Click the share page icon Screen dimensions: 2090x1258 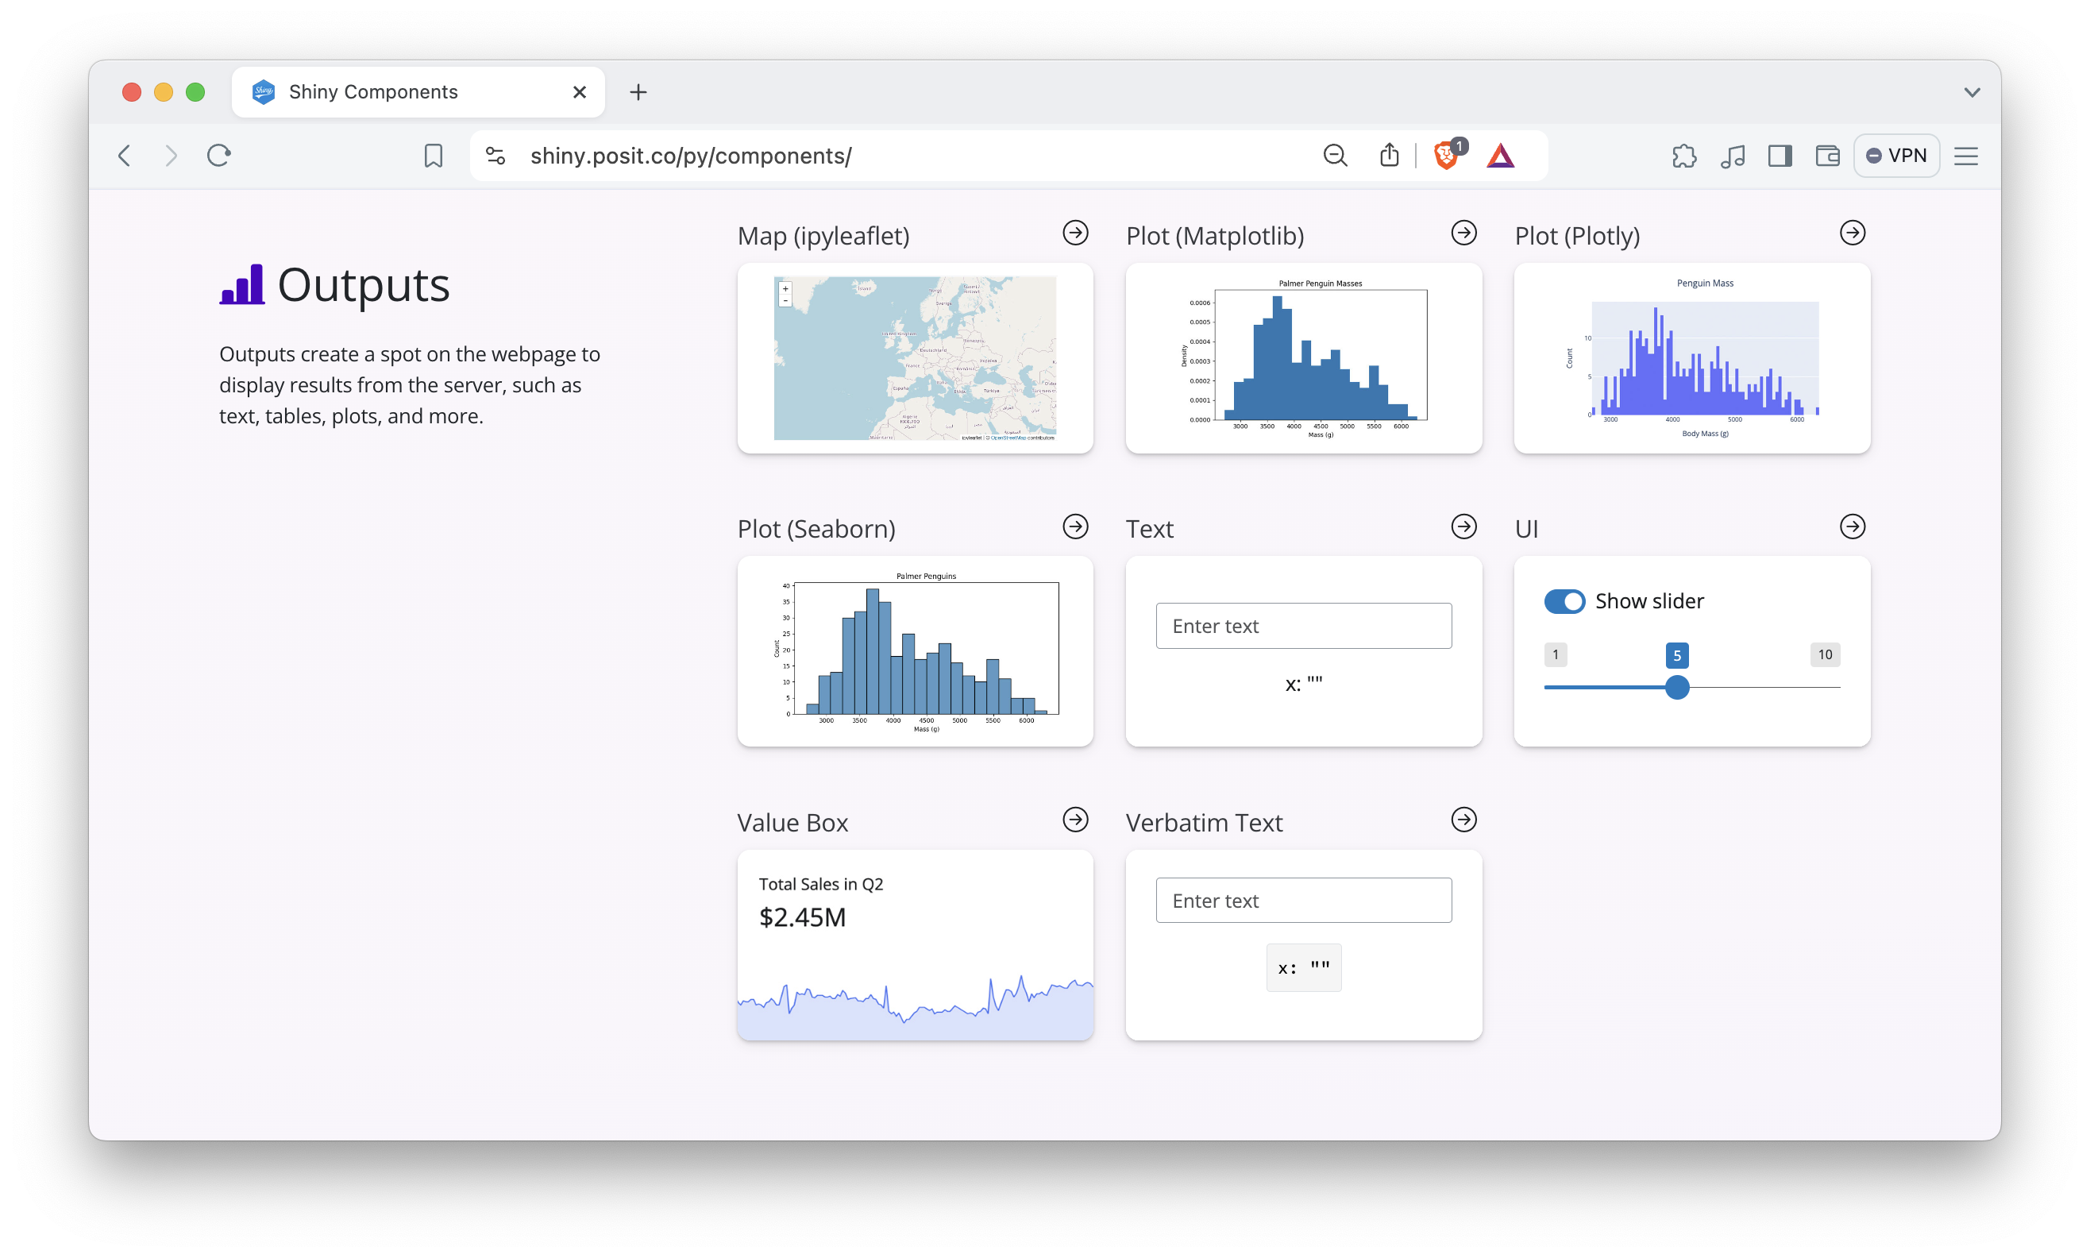(x=1389, y=156)
